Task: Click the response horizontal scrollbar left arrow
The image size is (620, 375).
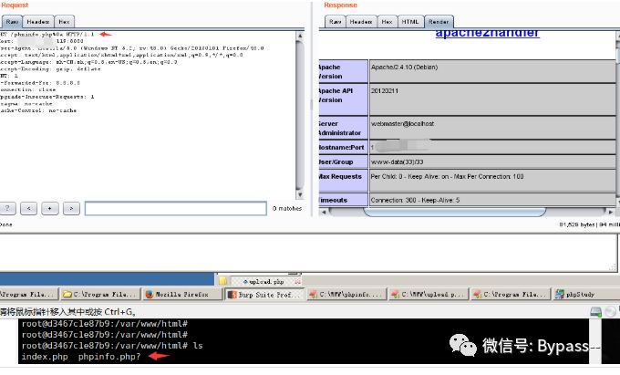Action: point(324,212)
